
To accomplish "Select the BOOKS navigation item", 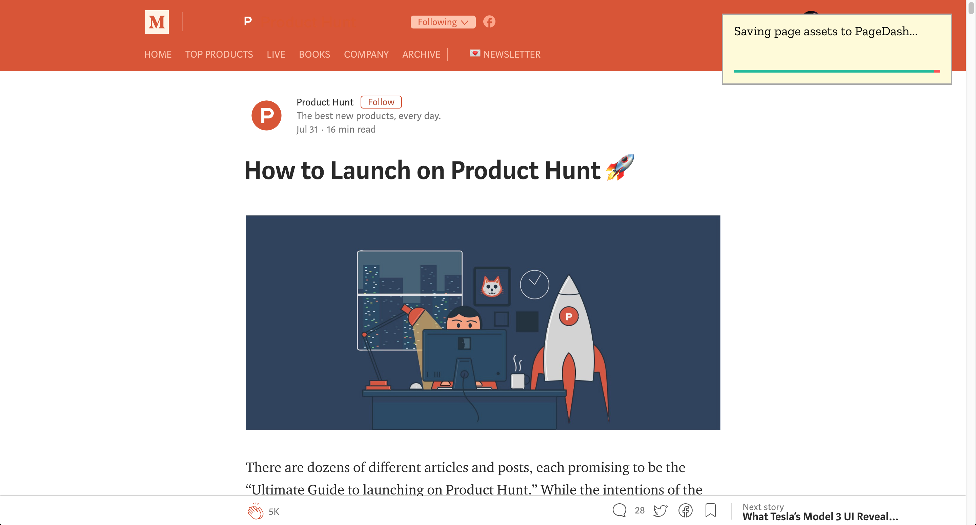I will point(314,54).
